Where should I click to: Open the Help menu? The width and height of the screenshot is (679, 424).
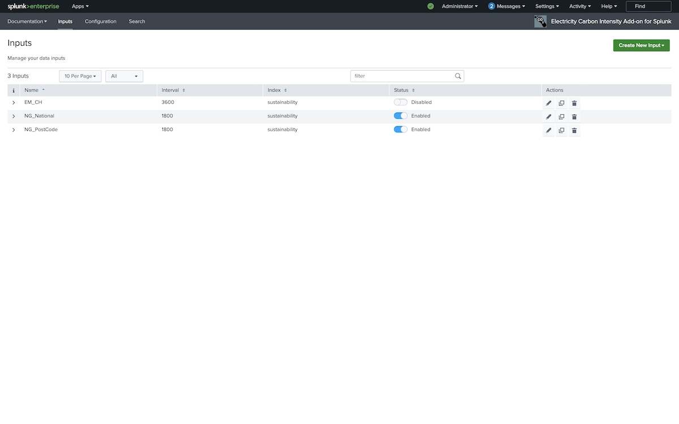(609, 6)
